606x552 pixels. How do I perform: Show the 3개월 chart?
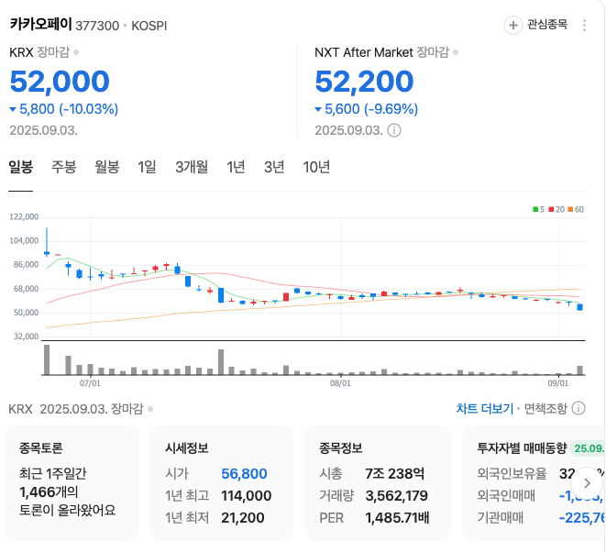(192, 168)
